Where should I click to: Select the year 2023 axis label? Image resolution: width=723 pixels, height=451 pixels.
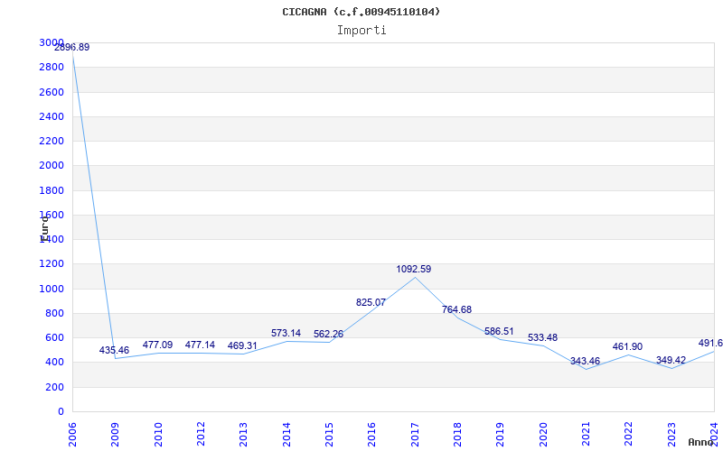(671, 435)
